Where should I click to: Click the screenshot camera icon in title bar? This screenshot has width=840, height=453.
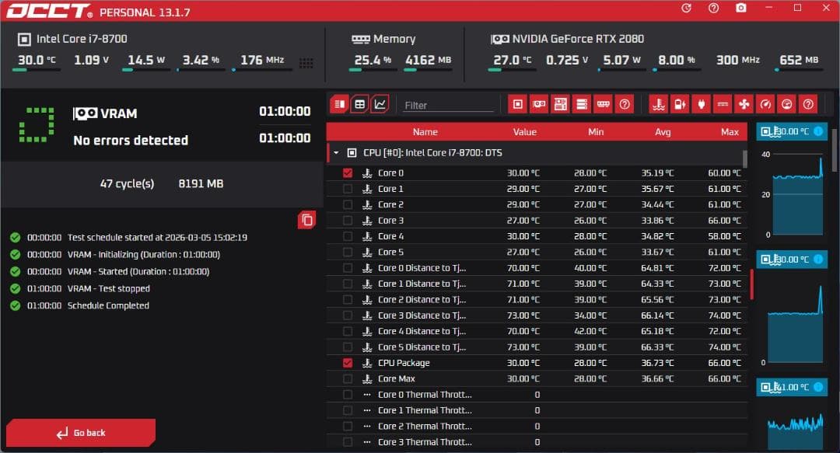(x=741, y=8)
